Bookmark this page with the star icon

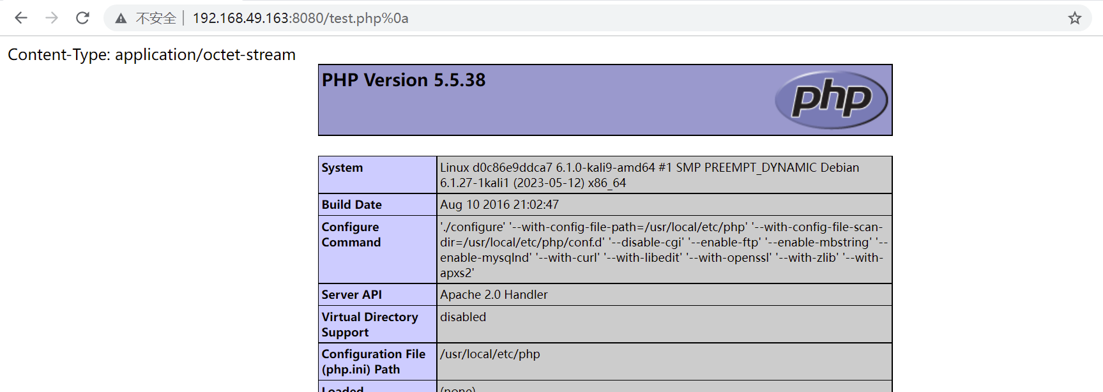[1074, 18]
